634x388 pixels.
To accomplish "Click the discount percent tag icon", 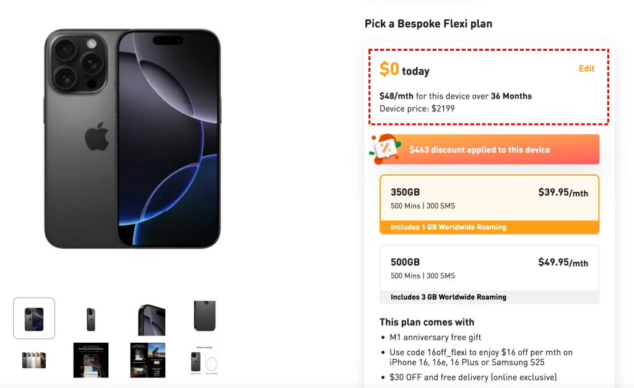I will [384, 149].
